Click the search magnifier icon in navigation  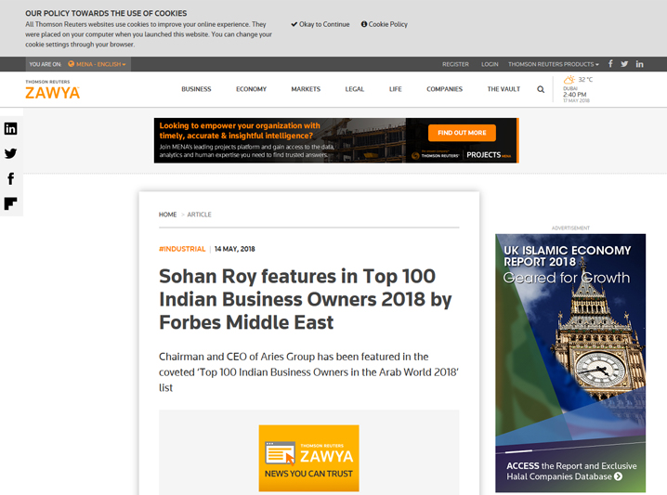pos(541,90)
